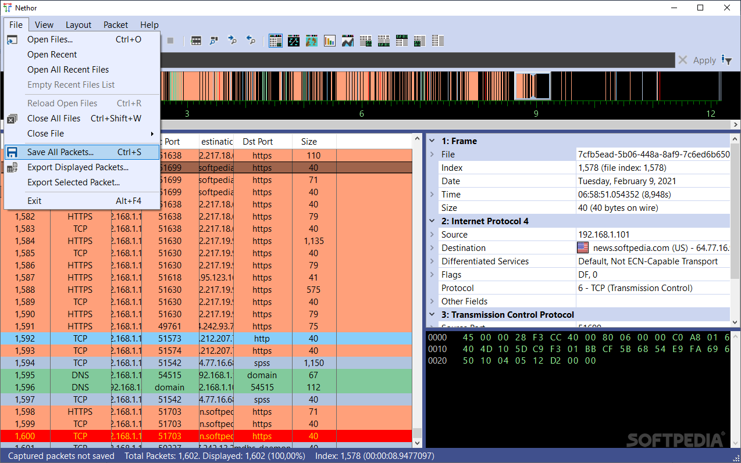
Task: Click the filter expression input field
Action: pos(417,60)
